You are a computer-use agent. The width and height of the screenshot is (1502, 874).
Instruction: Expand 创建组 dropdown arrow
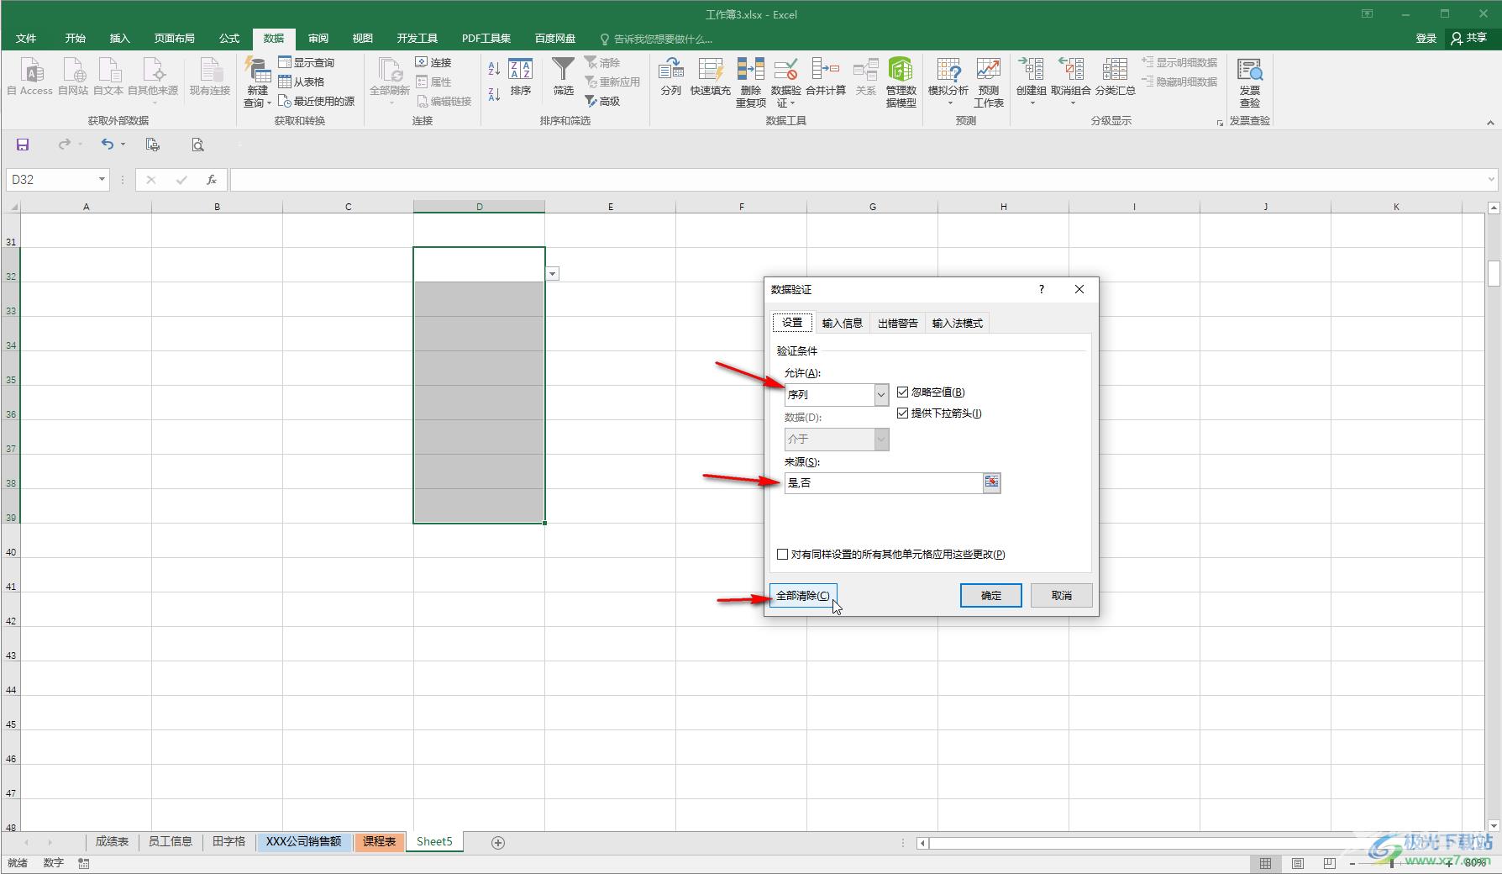[x=1032, y=103]
